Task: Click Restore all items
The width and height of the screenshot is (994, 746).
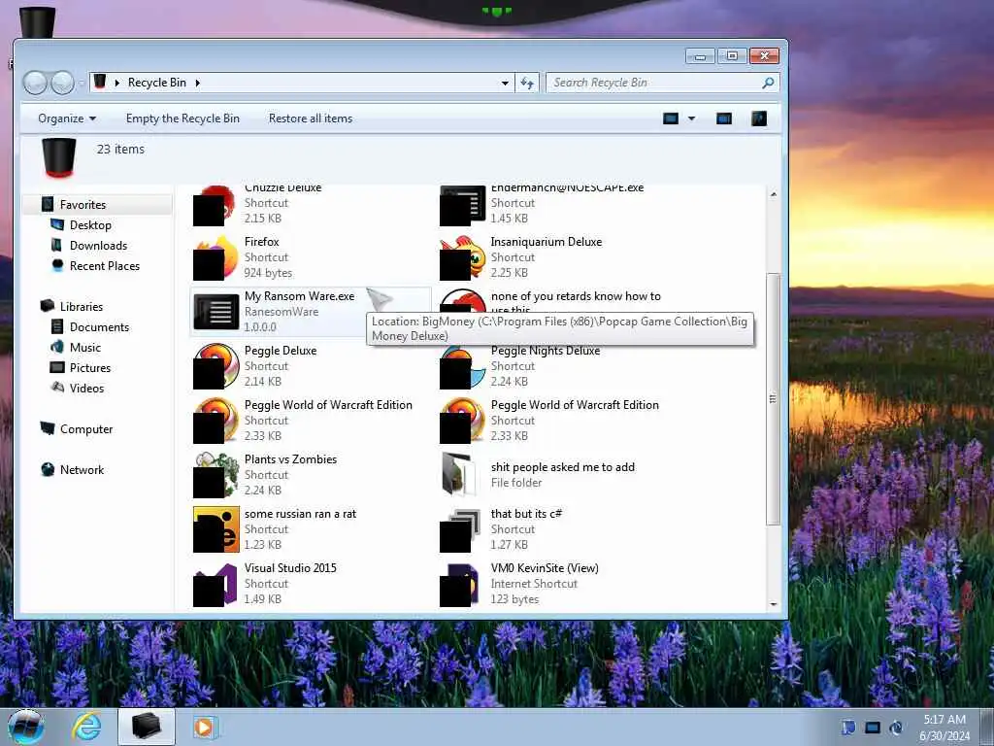Action: tap(311, 119)
